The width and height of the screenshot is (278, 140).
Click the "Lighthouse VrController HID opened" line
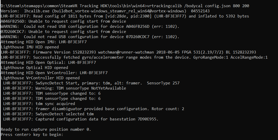tap(40, 78)
